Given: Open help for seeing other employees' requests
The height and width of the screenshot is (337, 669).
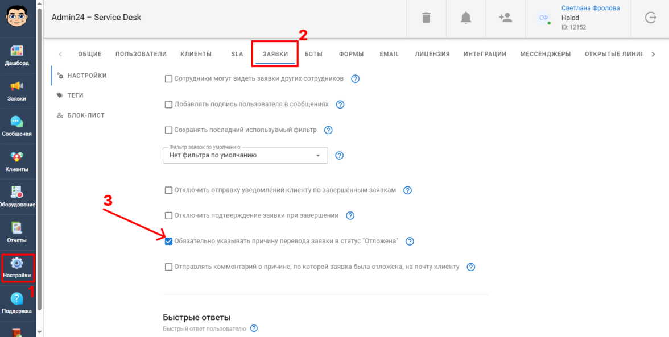Looking at the screenshot, I should coord(355,79).
